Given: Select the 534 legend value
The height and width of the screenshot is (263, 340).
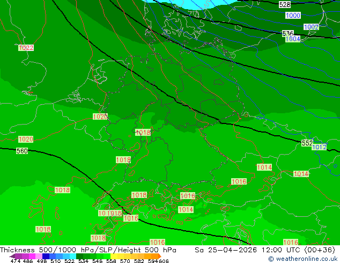Looking at the screenshot, I should [x=84, y=261].
